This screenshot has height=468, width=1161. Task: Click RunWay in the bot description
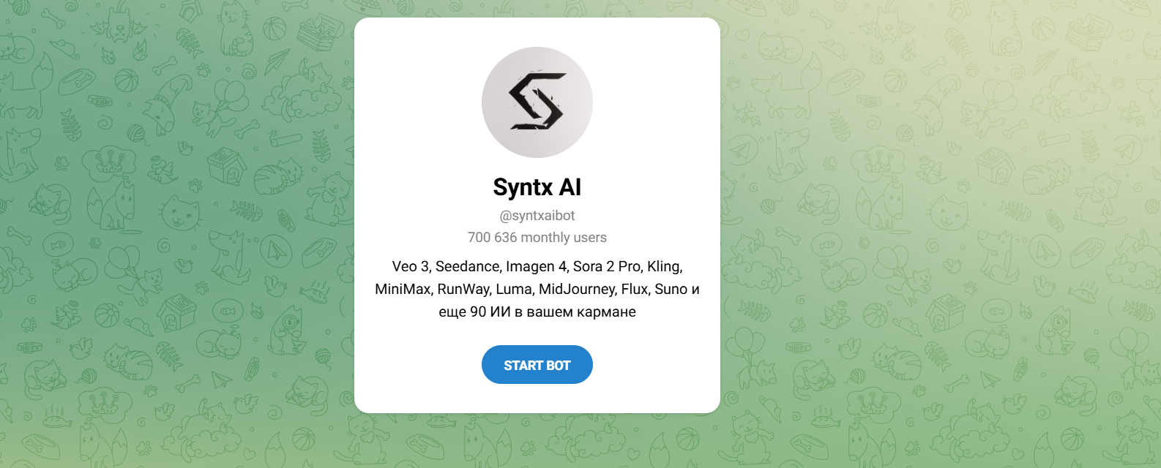pyautogui.click(x=464, y=289)
